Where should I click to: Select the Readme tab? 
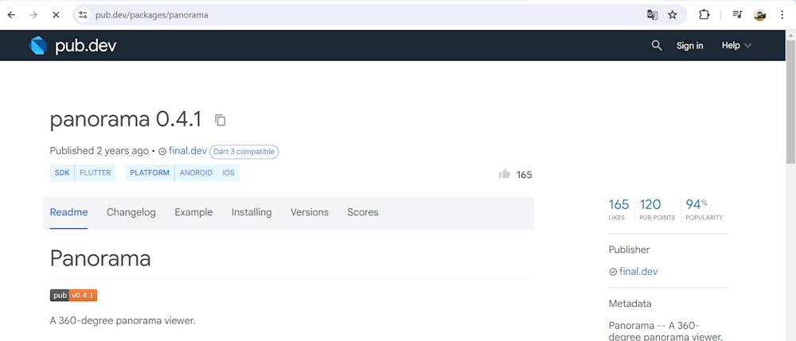point(68,212)
